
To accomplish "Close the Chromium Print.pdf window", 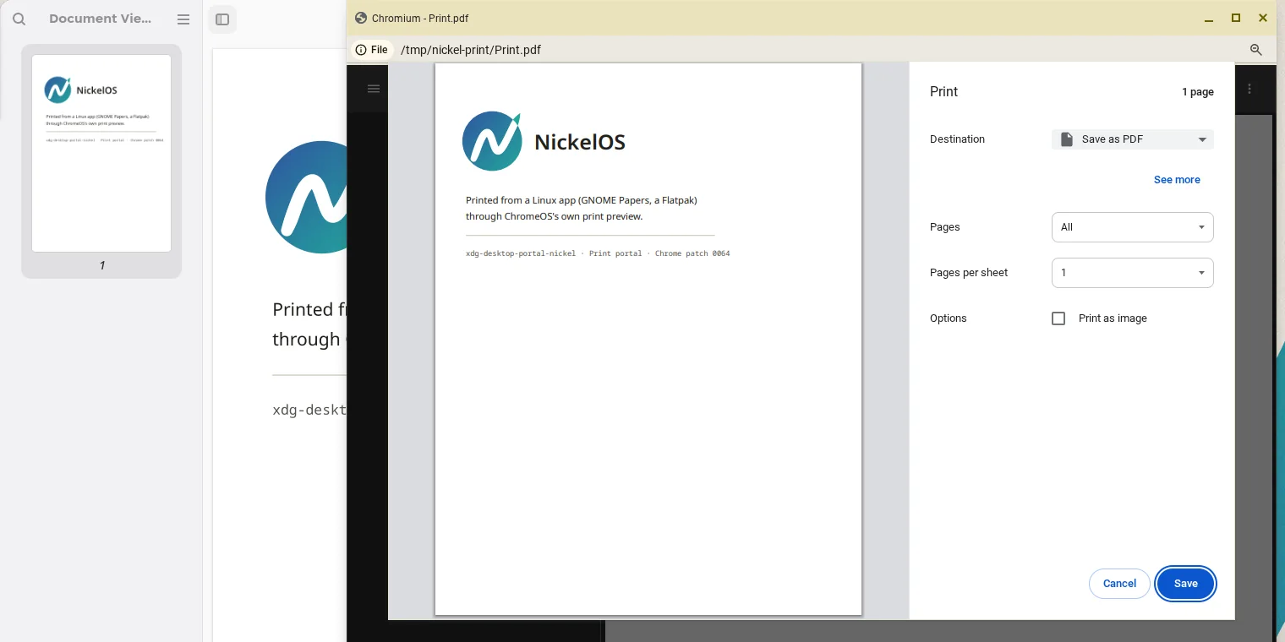I will pyautogui.click(x=1263, y=18).
